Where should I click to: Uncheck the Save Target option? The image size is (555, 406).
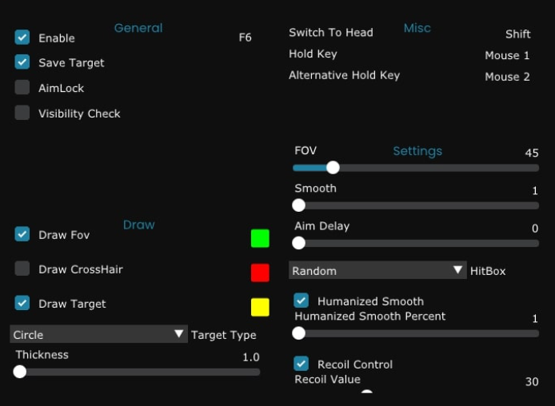coord(22,62)
